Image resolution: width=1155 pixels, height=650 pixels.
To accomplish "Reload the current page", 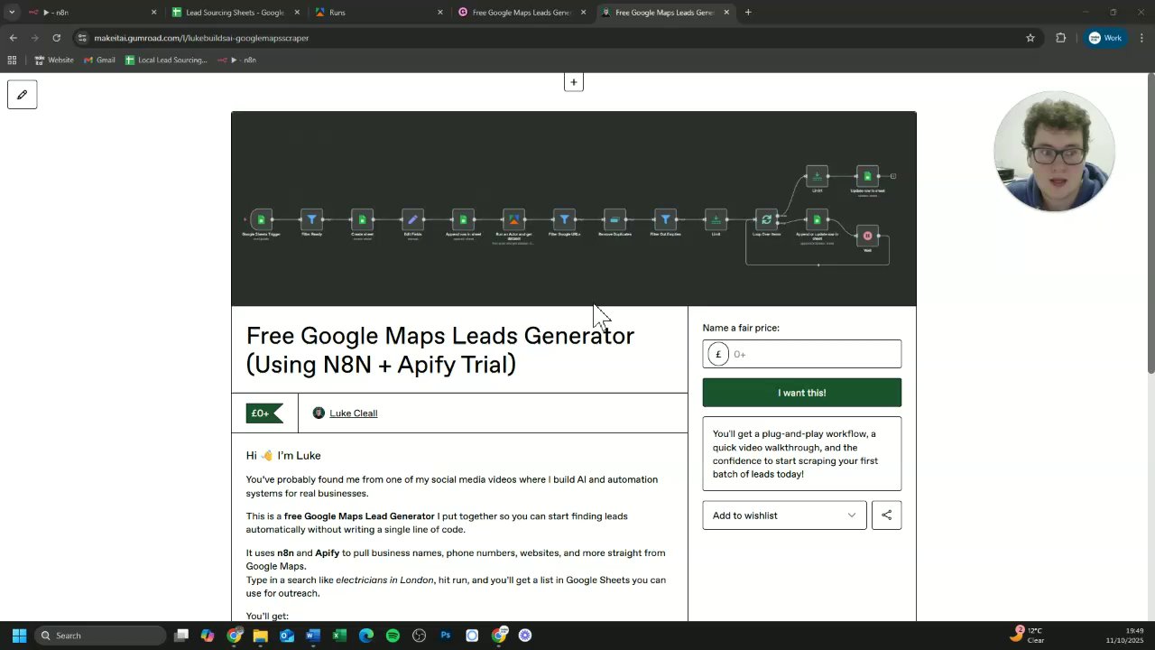I will tap(56, 38).
